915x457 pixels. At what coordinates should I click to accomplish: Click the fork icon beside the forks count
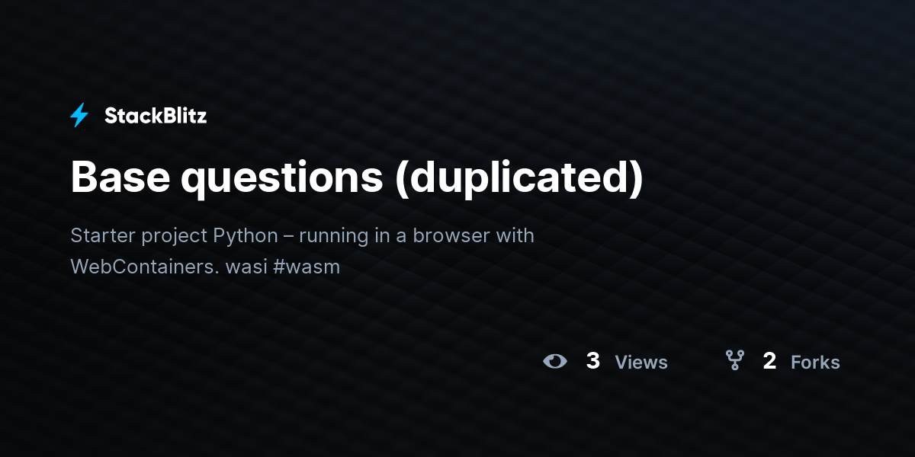pos(734,360)
